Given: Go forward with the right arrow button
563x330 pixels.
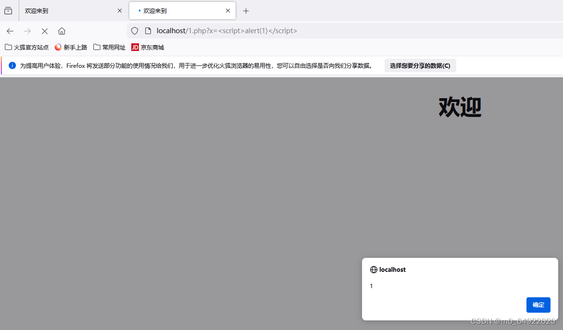Looking at the screenshot, I should pyautogui.click(x=27, y=31).
